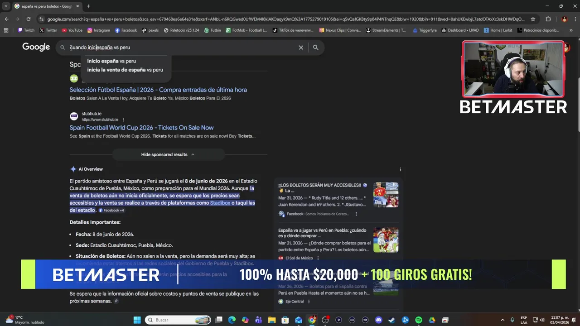Open the 'Facebook +4' sources chip

coord(111,210)
